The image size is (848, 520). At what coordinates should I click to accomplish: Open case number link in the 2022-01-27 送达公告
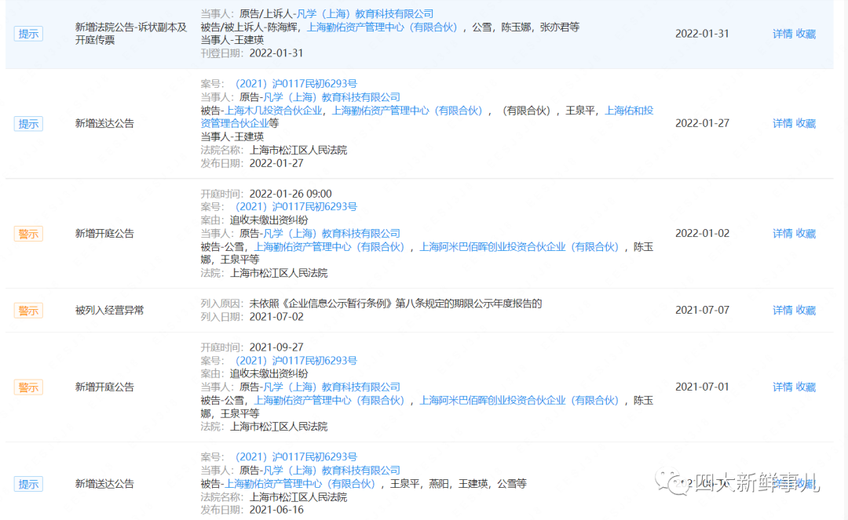(x=296, y=84)
